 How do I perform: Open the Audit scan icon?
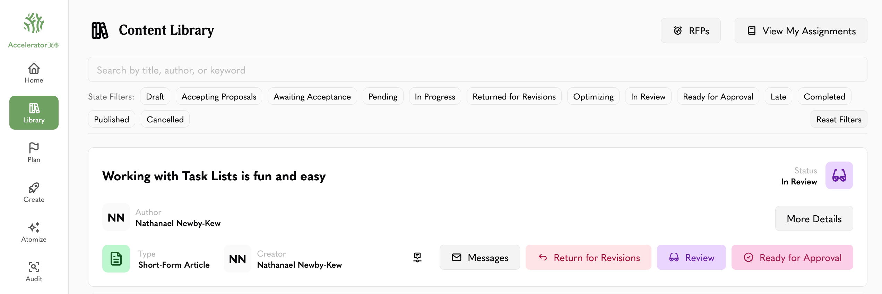pos(34,267)
